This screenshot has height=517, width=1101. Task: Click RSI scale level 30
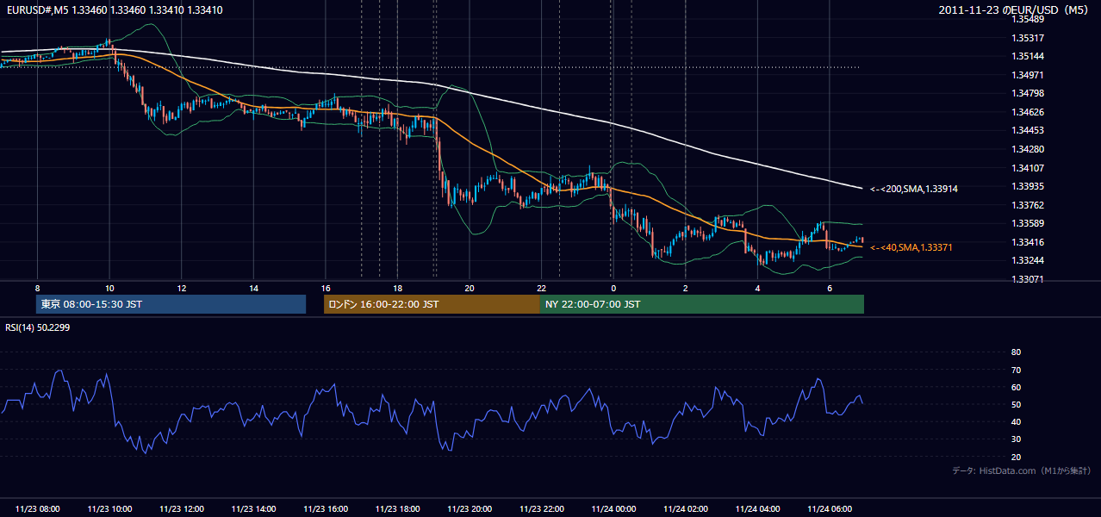point(1016,439)
